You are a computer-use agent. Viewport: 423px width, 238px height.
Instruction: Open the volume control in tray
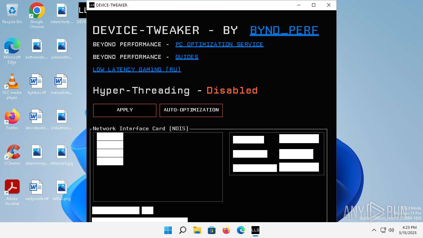point(391,230)
